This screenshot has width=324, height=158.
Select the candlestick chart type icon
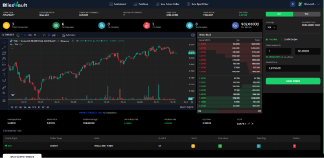click(49, 35)
